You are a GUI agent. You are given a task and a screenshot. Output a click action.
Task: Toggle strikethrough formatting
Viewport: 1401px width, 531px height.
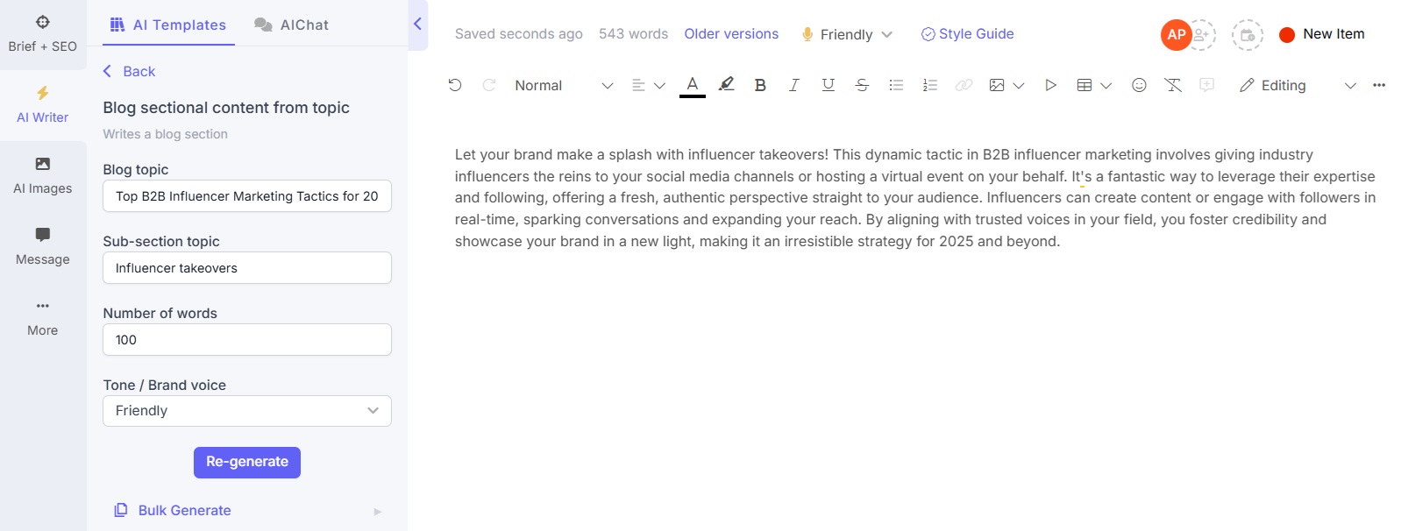pyautogui.click(x=862, y=85)
